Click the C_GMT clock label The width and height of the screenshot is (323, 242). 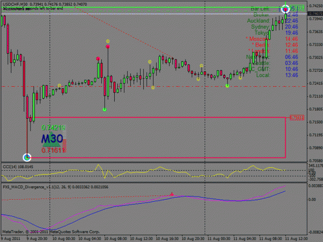click(260, 69)
